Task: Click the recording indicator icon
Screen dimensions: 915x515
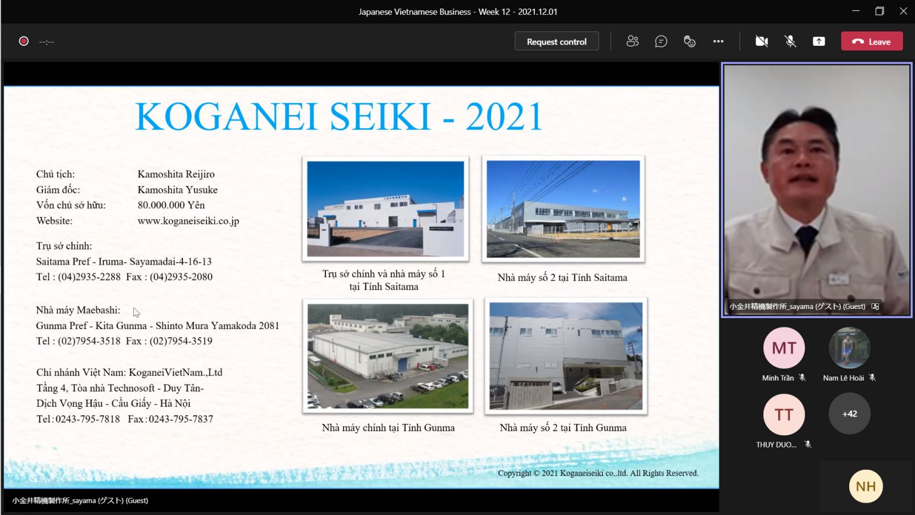Action: tap(23, 41)
